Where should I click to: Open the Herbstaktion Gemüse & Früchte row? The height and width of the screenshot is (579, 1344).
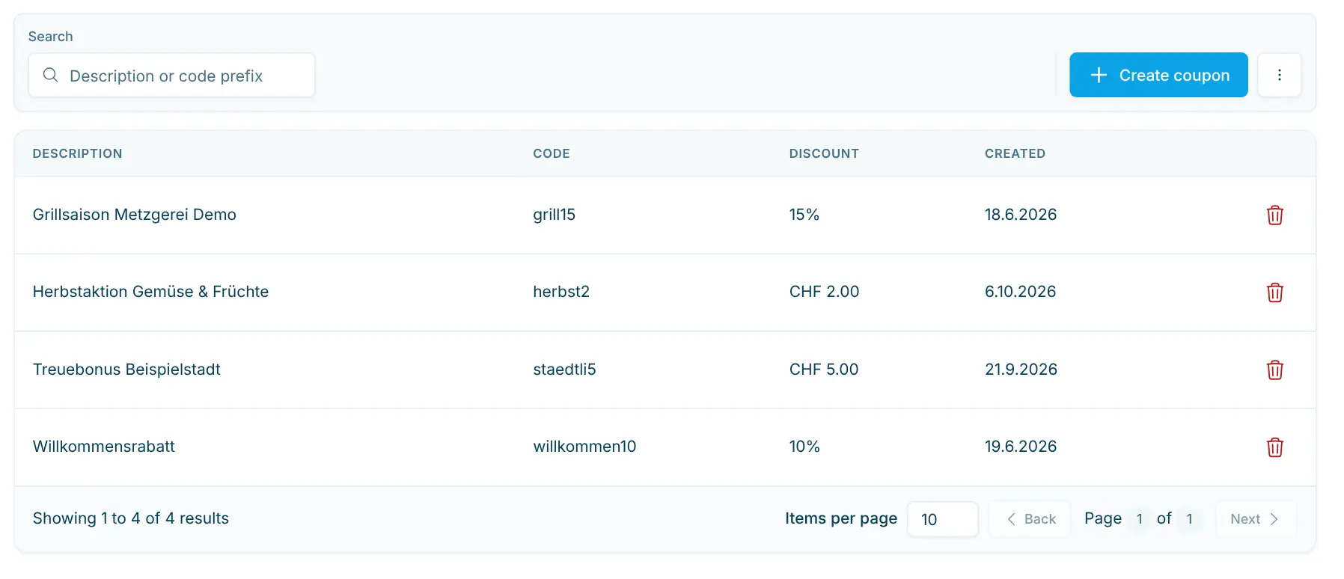(x=665, y=292)
